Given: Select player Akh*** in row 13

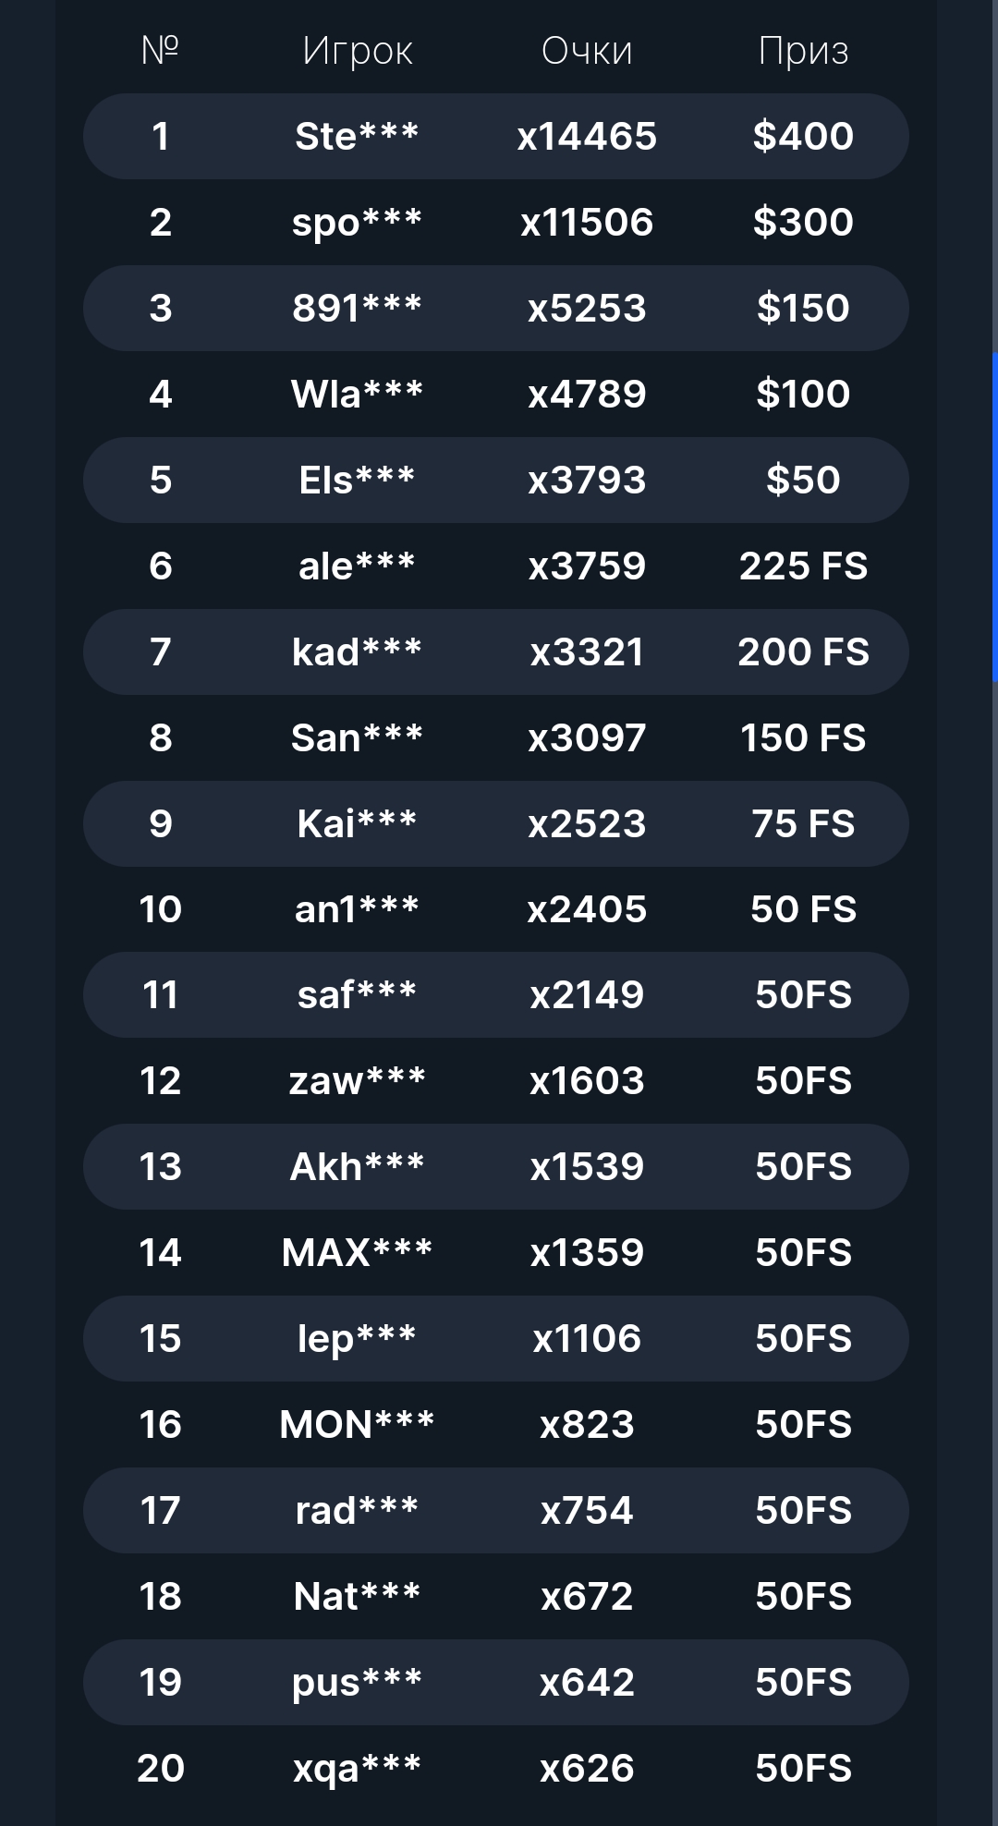Looking at the screenshot, I should (357, 1167).
